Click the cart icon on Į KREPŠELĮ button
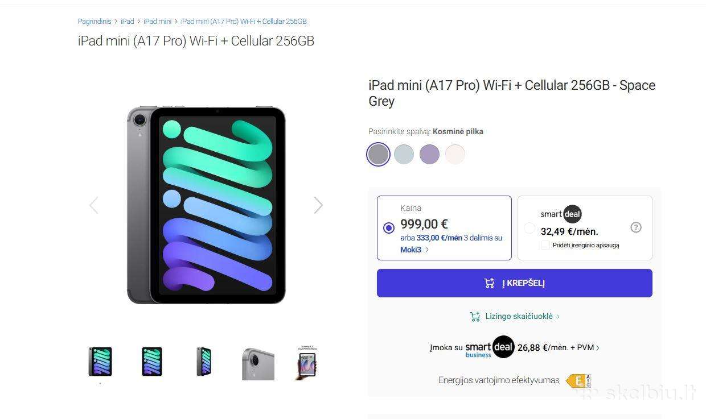This screenshot has width=706, height=419. click(x=489, y=283)
